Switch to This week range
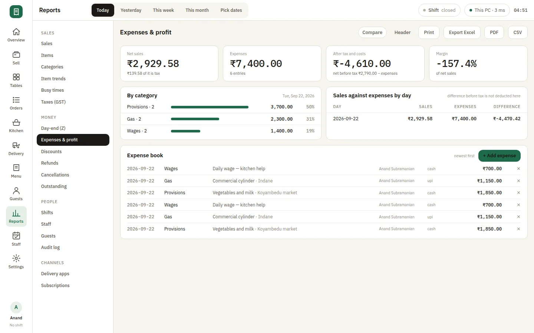534x333 pixels. (163, 10)
